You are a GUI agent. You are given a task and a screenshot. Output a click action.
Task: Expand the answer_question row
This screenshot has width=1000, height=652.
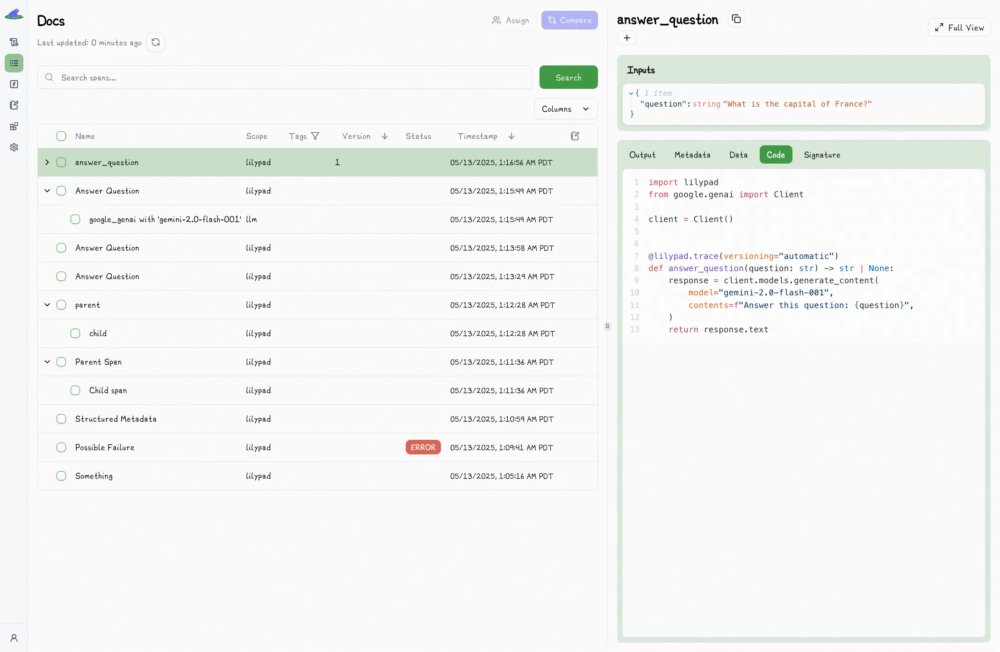click(x=47, y=162)
